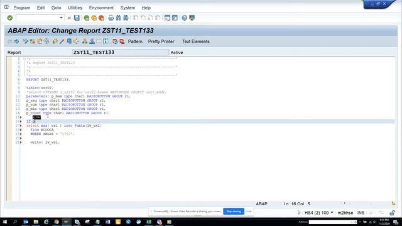Viewport: 402px width, 226px height.
Task: Click the Save disk icon
Action: (77, 18)
